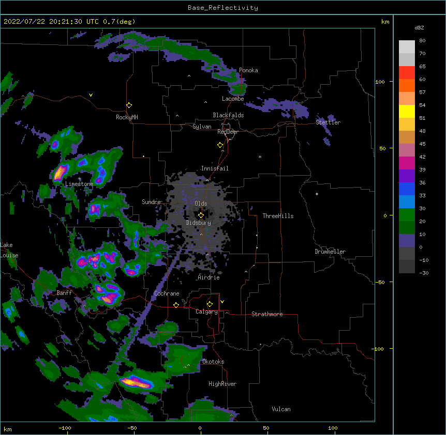Click the Base_Reflectivity title text
This screenshot has height=435, width=446.
222,8
